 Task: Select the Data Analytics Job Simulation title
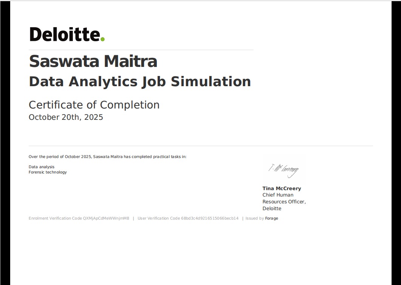click(140, 82)
